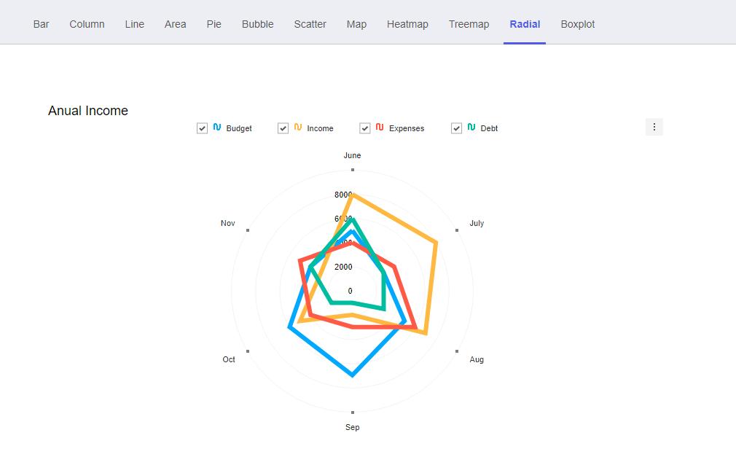The image size is (736, 473).
Task: Disable the Expenses series checkbox
Action: [365, 128]
